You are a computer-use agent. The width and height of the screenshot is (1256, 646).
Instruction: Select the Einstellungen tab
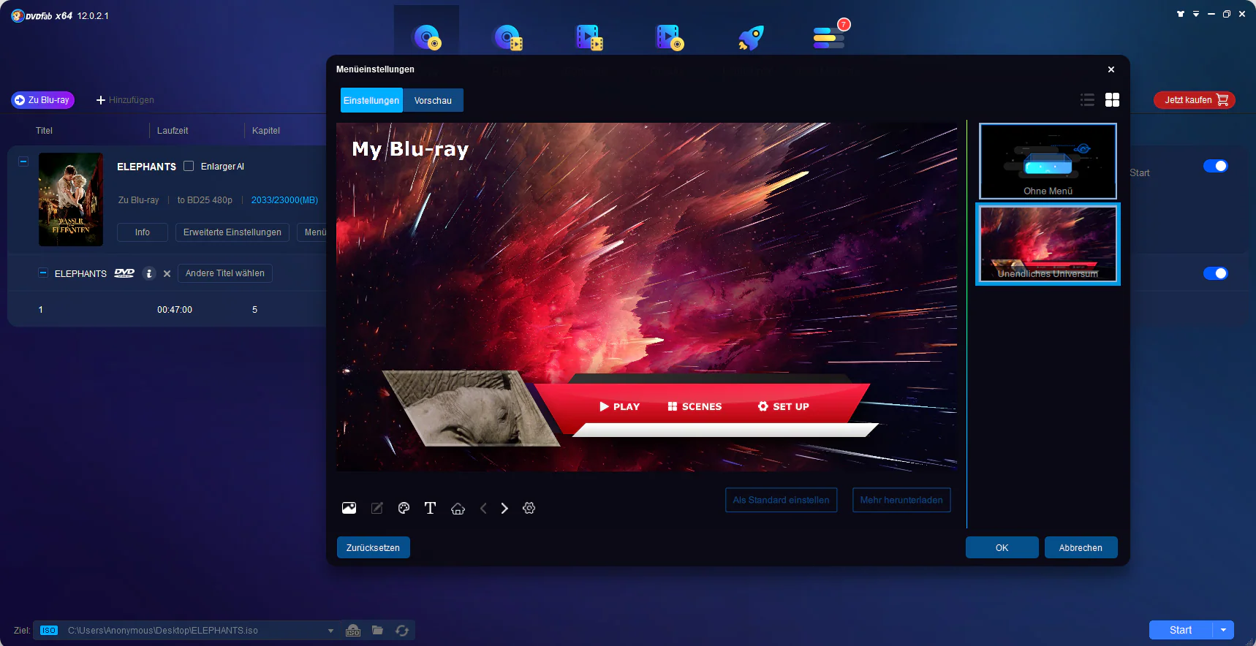(x=371, y=101)
